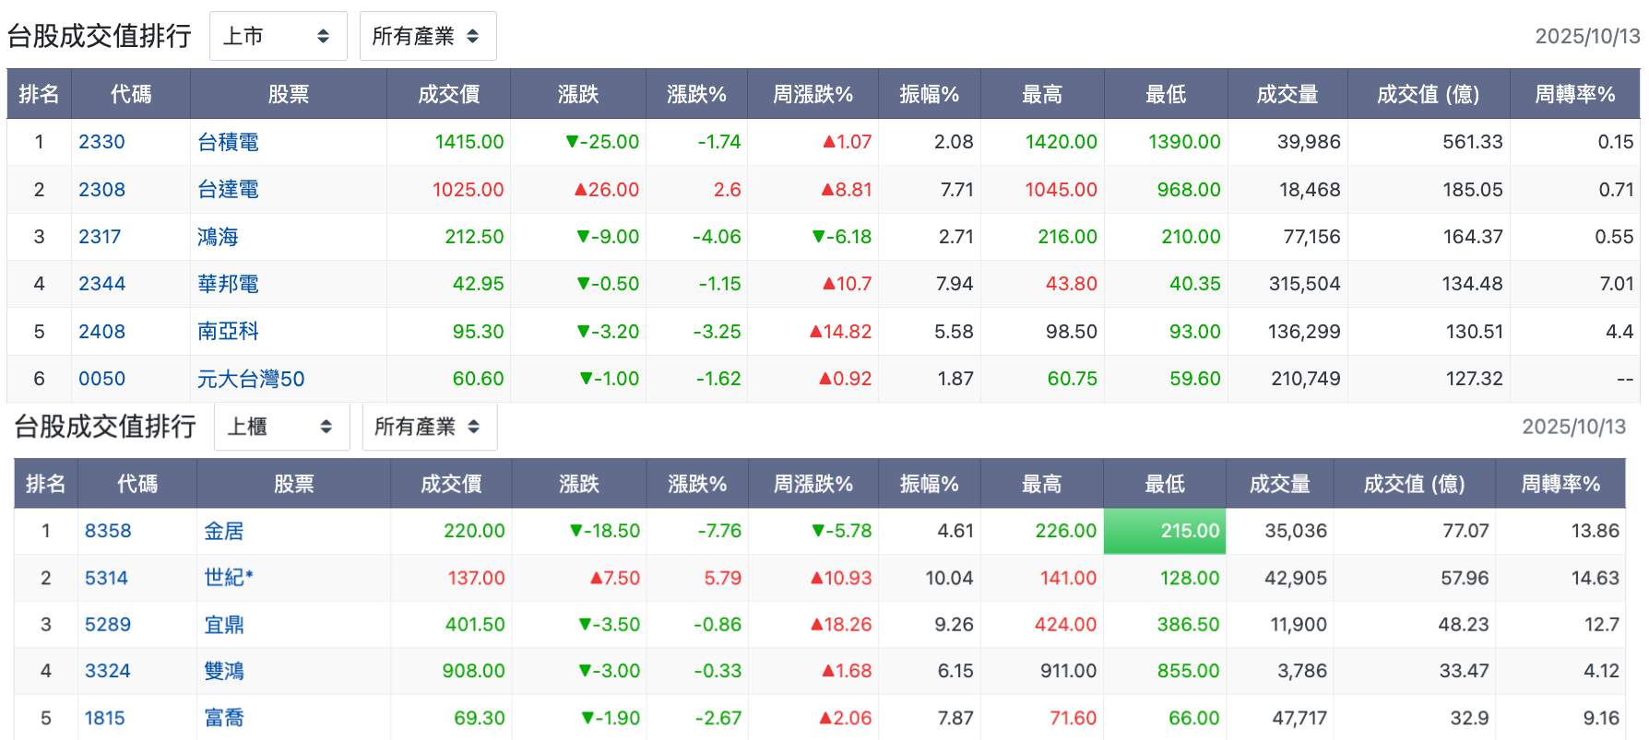Open the 上櫃 market dropdown
1649x740 pixels.
pos(281,427)
